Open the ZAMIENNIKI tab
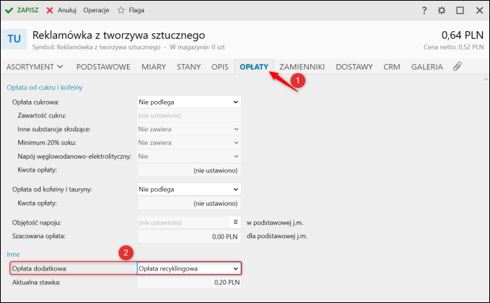Screen dimensions: 490x303 (x=302, y=67)
